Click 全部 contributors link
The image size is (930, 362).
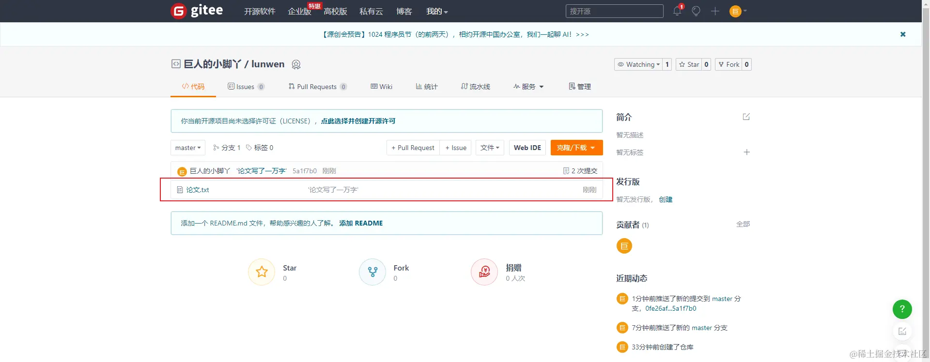(743, 224)
